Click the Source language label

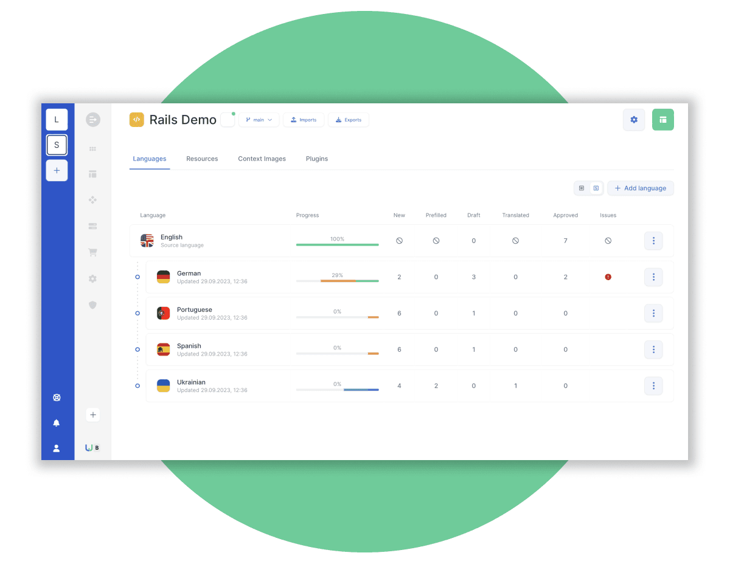click(182, 246)
